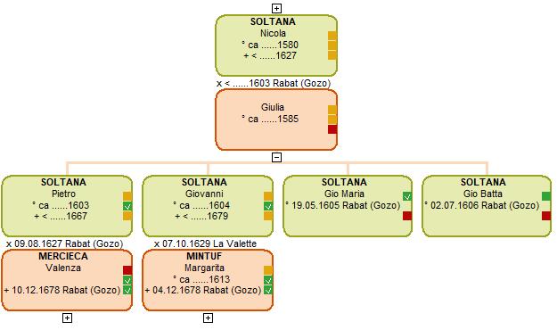
Task: Click the red square next to Valenza Mercieca
Action: [x=127, y=270]
